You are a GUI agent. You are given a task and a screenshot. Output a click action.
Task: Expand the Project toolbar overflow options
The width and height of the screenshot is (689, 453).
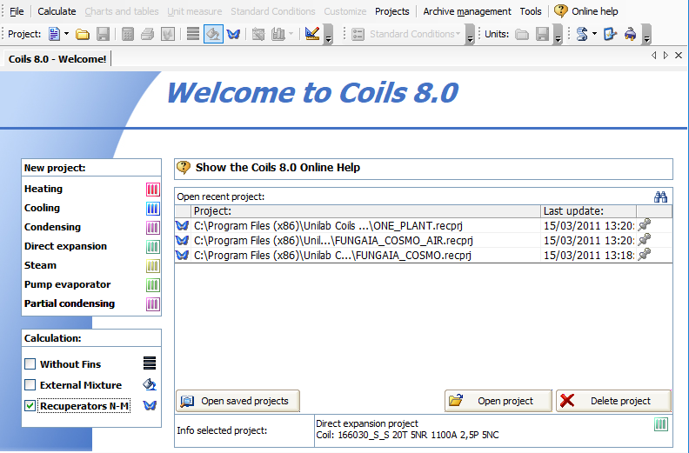pyautogui.click(x=328, y=34)
